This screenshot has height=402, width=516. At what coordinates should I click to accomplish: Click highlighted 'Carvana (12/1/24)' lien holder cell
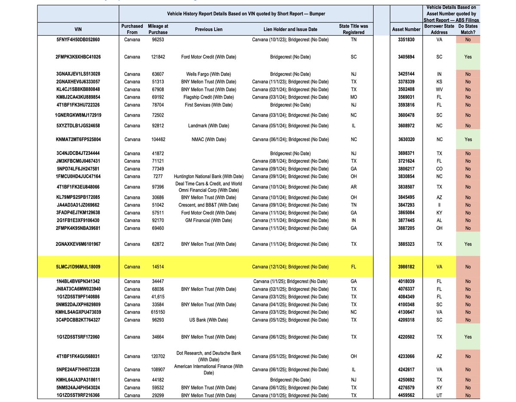[x=290, y=267]
